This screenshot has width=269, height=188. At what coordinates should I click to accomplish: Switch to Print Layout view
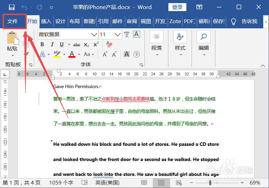[161, 183]
